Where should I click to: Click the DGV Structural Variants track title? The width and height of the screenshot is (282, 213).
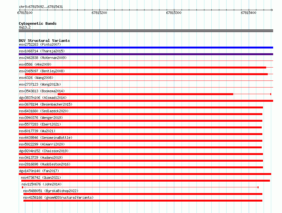tap(44, 41)
